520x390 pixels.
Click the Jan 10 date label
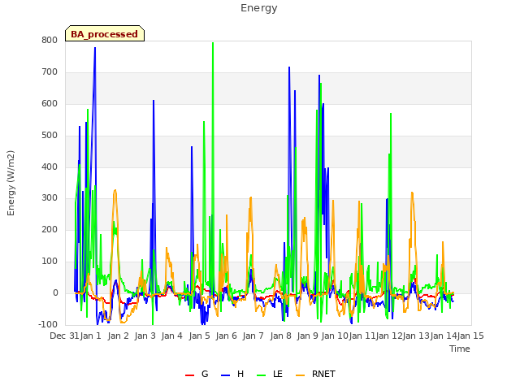(x=335, y=336)
